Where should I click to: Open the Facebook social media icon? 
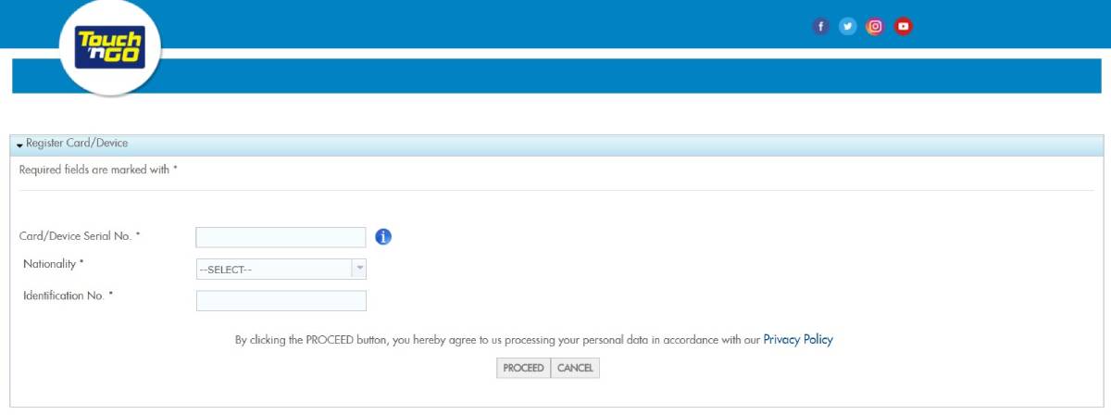820,27
